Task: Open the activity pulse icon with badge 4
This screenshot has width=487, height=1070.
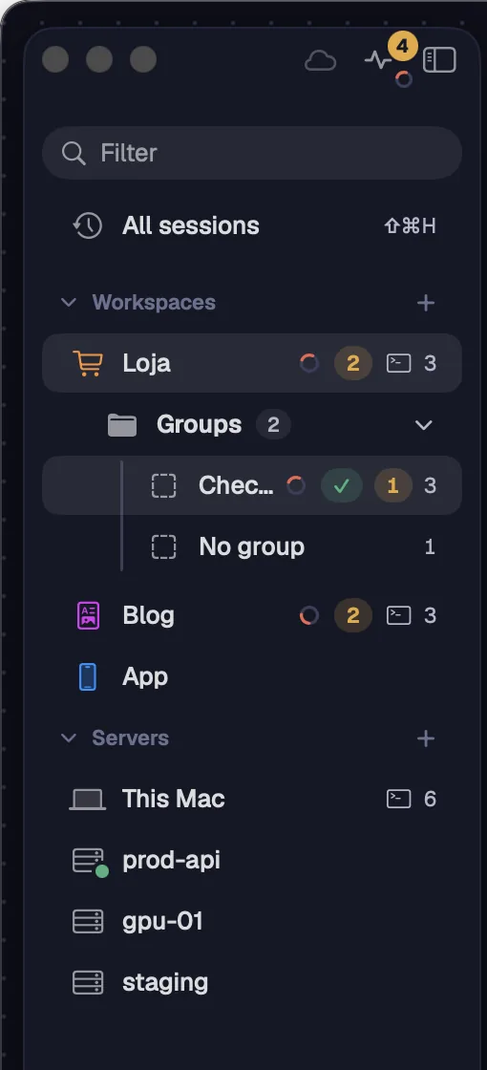Action: (378, 60)
